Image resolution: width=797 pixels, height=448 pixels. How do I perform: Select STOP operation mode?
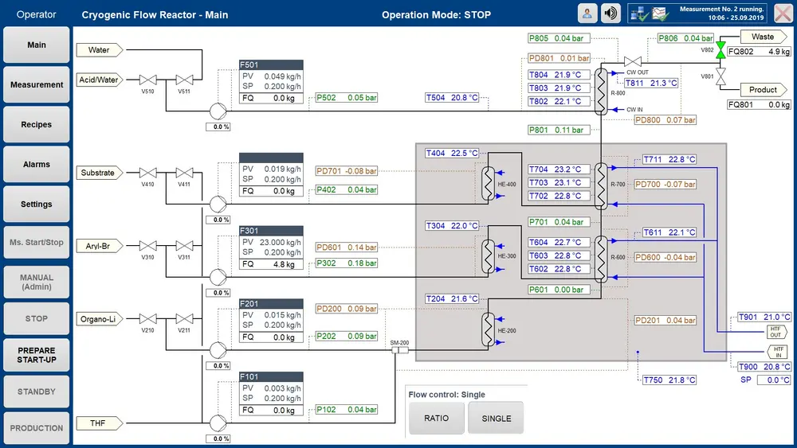tap(37, 318)
